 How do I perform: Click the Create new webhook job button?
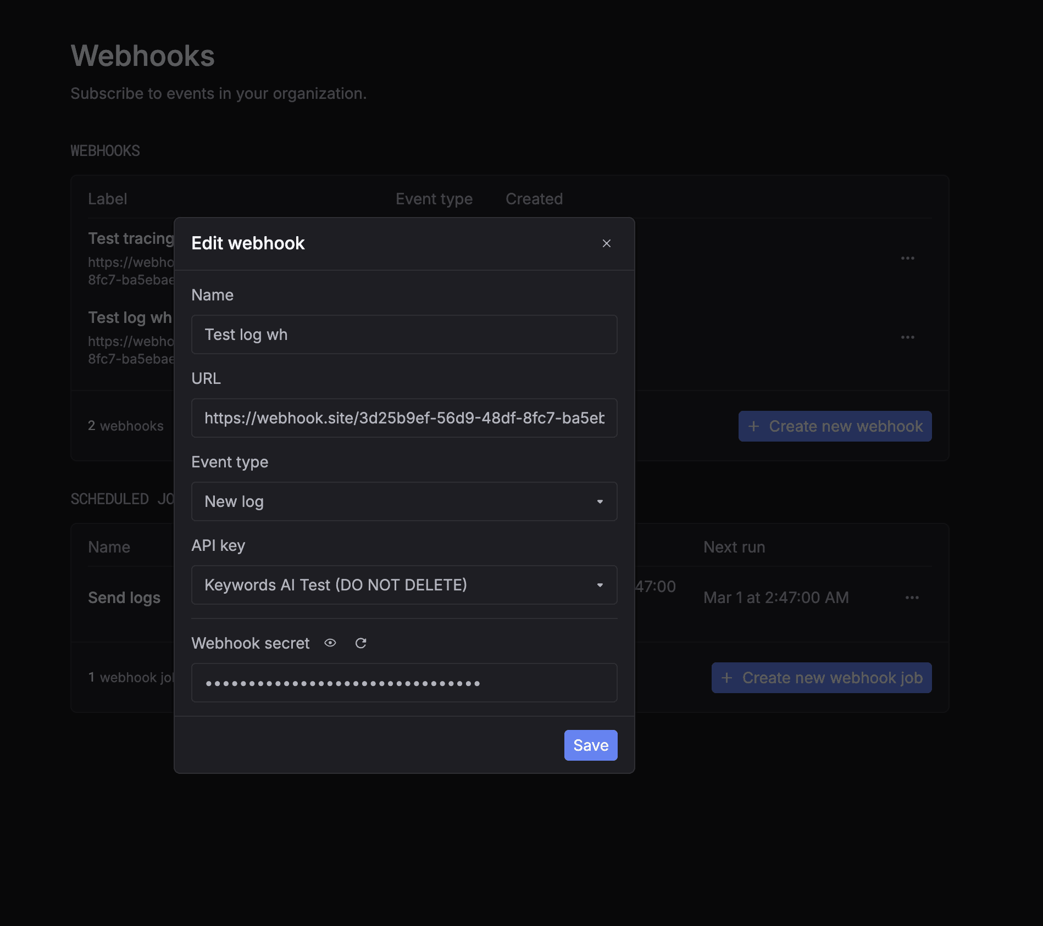click(x=820, y=677)
